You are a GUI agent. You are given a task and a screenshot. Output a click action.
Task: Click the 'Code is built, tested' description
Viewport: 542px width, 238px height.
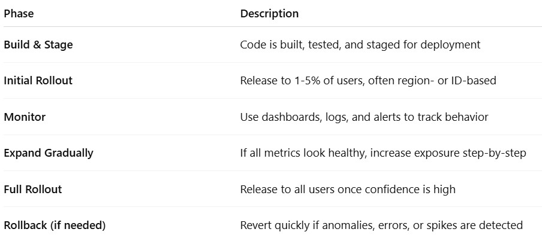[x=360, y=45]
